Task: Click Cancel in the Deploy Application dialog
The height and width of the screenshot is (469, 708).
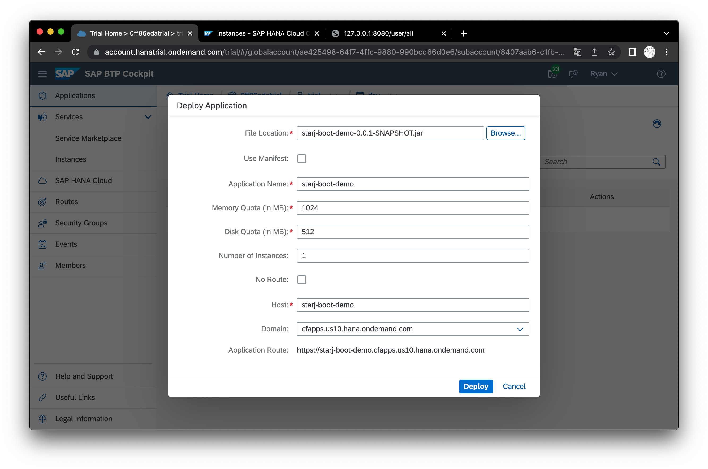Action: 514,386
